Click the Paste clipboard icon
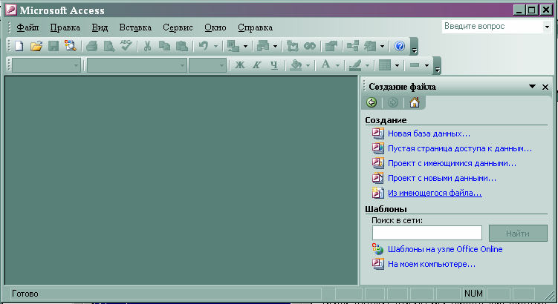 (182, 46)
